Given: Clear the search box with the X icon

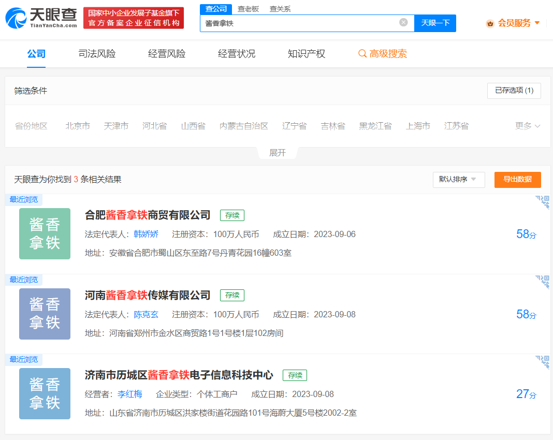Looking at the screenshot, I should (x=403, y=22).
